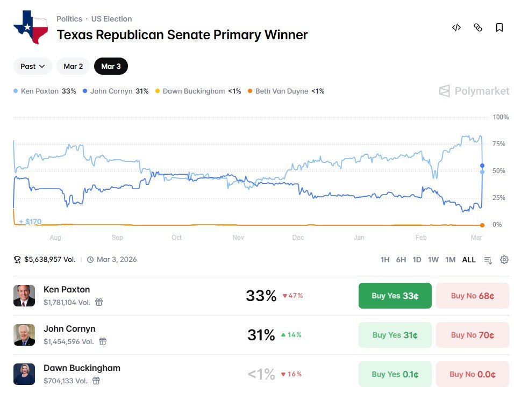The width and height of the screenshot is (514, 393).
Task: Click the gift icon next to Ken Paxton's volume
Action: (98, 303)
